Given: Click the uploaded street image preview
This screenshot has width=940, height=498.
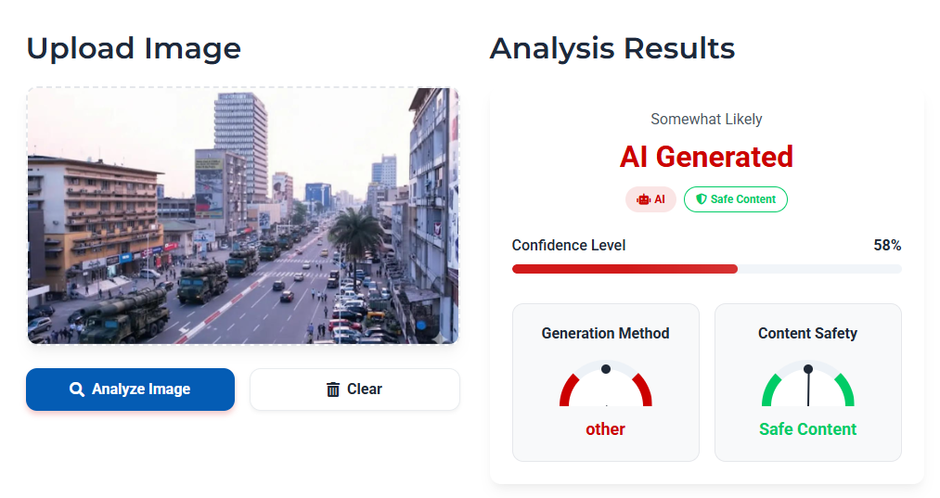Looking at the screenshot, I should [x=242, y=215].
